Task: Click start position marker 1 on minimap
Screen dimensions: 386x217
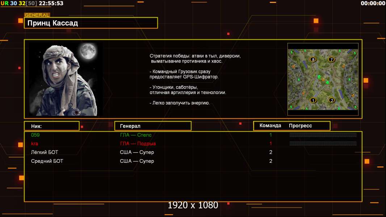Action: coord(313,100)
